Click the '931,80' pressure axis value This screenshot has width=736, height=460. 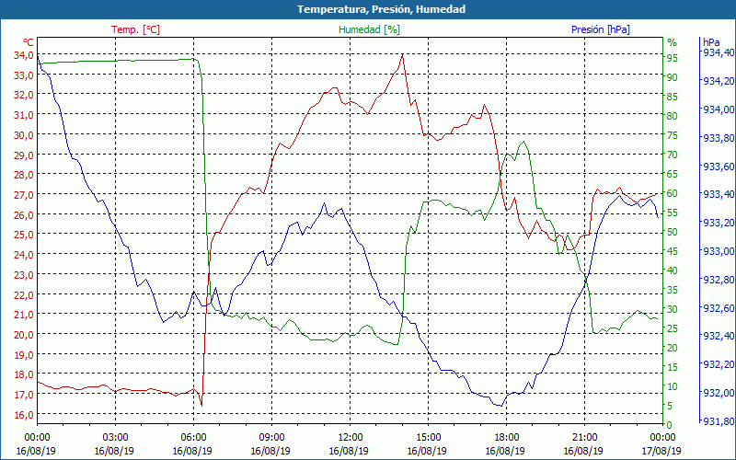[718, 421]
